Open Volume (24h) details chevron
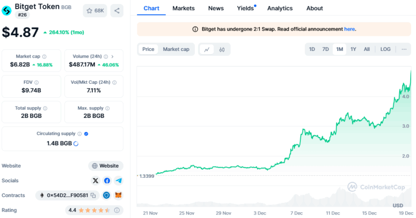This screenshot has width=416, height=218. [x=113, y=57]
